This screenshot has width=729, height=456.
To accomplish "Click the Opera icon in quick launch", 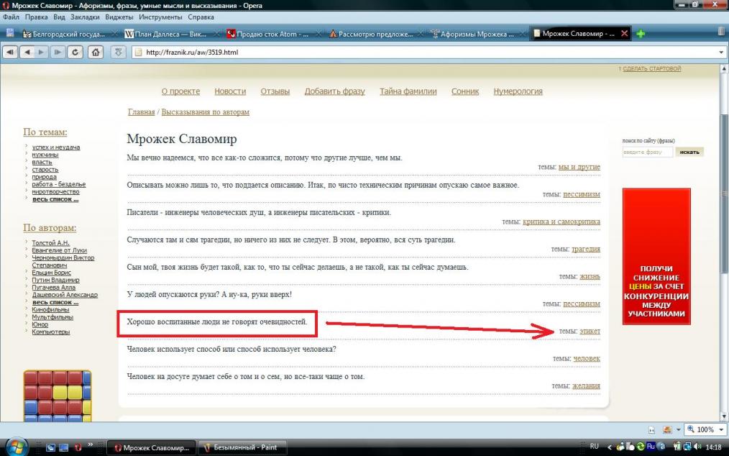I will (x=78, y=447).
